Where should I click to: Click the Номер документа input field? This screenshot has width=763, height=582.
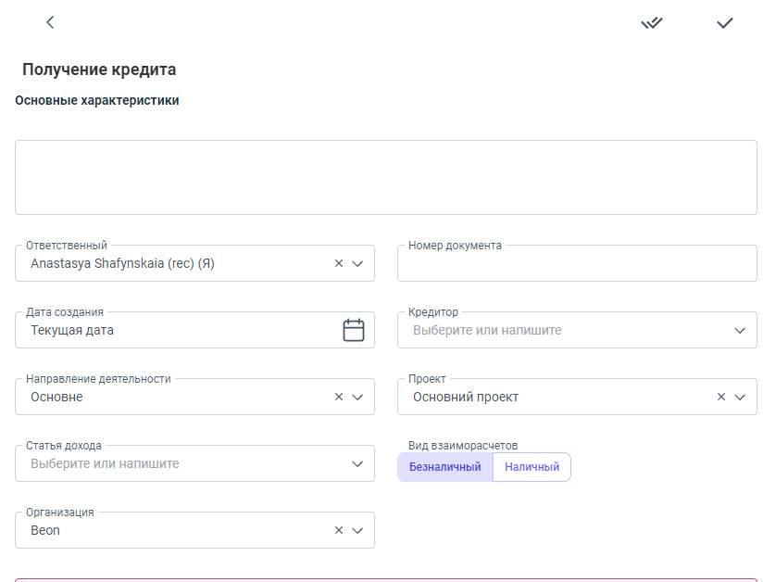(x=576, y=265)
